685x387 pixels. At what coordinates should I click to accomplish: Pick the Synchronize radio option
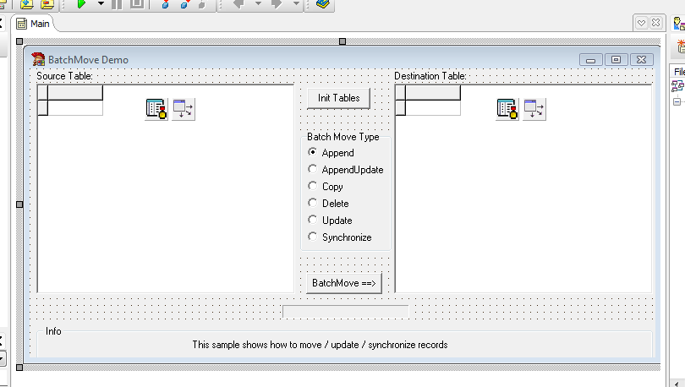tap(313, 237)
